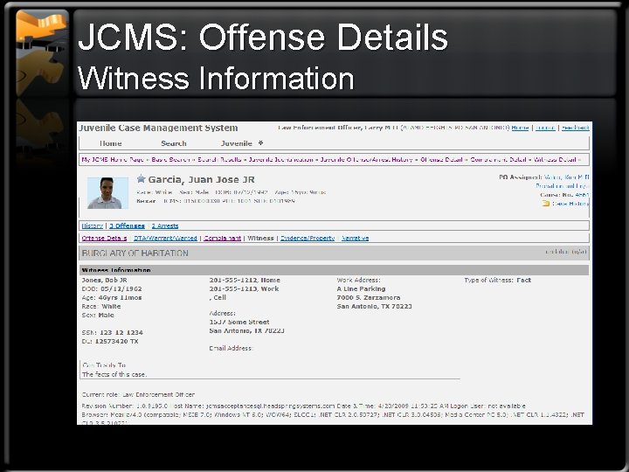Click the Home link at top right
The width and height of the screenshot is (629, 472).
(520, 128)
